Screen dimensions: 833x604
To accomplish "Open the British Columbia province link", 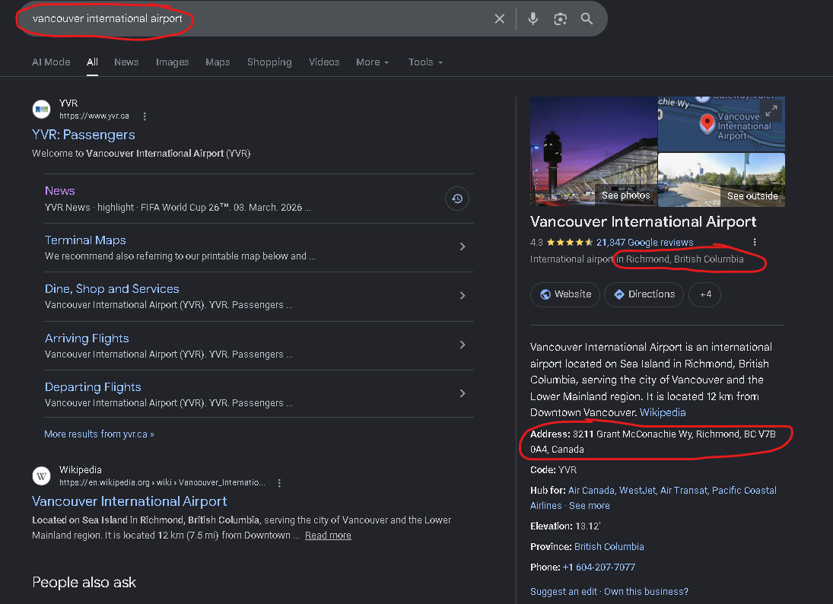I will click(x=609, y=547).
